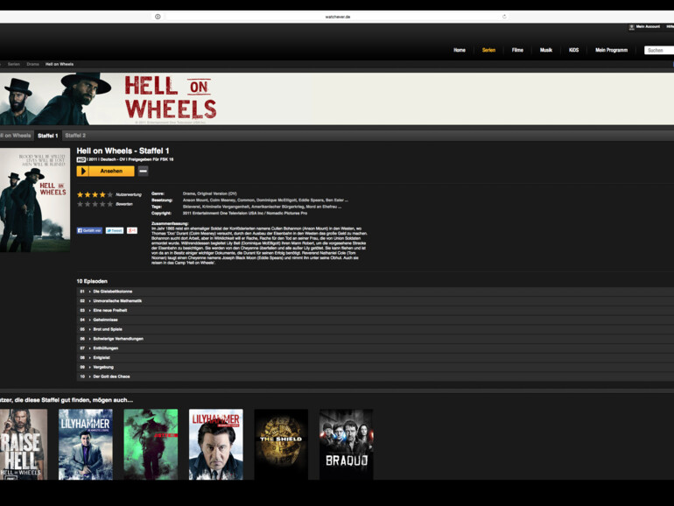This screenshot has height=506, width=674.
Task: Click the Facebook Gefällt mir button
Action: 89,230
